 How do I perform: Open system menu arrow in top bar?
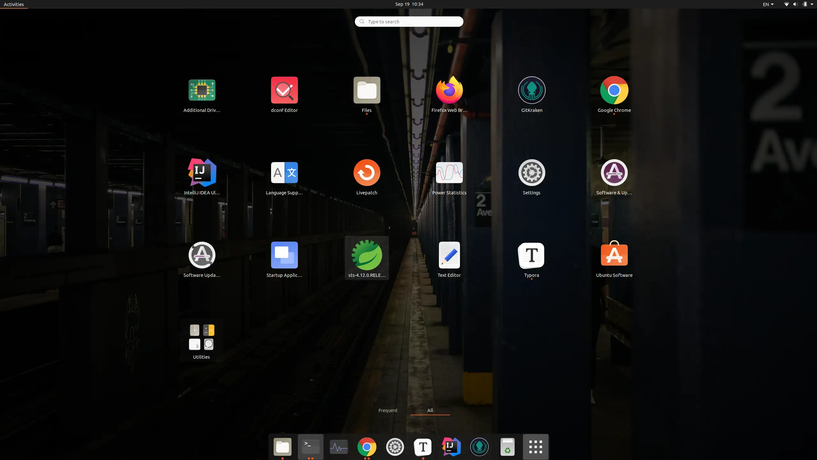coord(812,4)
